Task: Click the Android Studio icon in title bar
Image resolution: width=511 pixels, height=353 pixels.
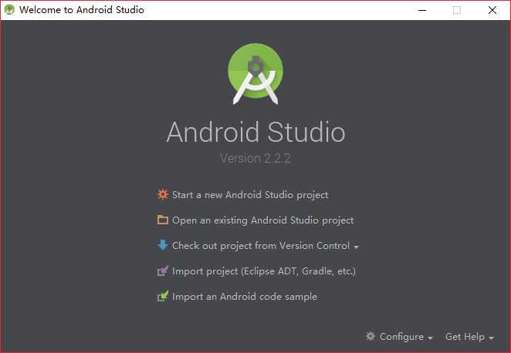Action: (x=9, y=10)
